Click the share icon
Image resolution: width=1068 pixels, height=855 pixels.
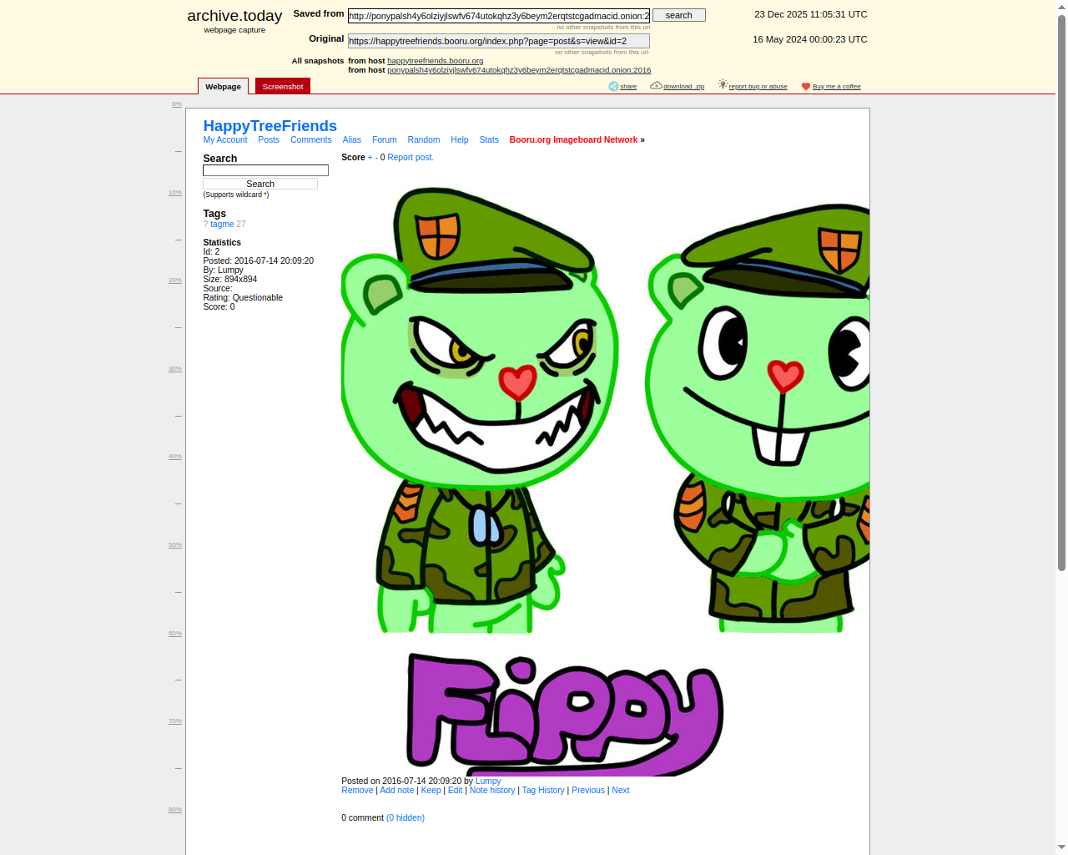tap(613, 86)
